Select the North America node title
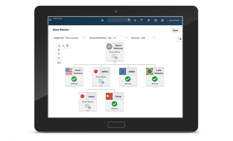The width and height of the screenshot is (233, 141). (78, 72)
